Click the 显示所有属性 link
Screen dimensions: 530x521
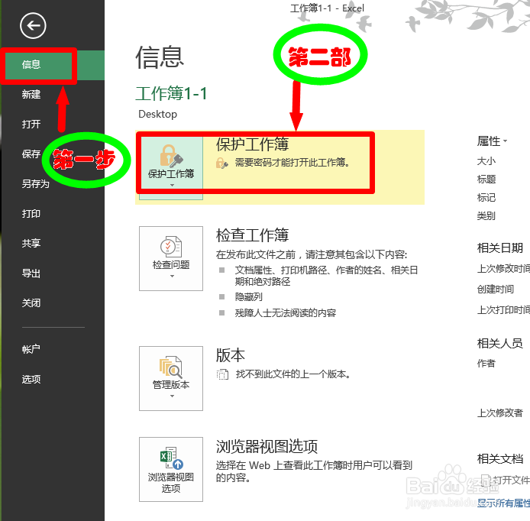[x=503, y=503]
